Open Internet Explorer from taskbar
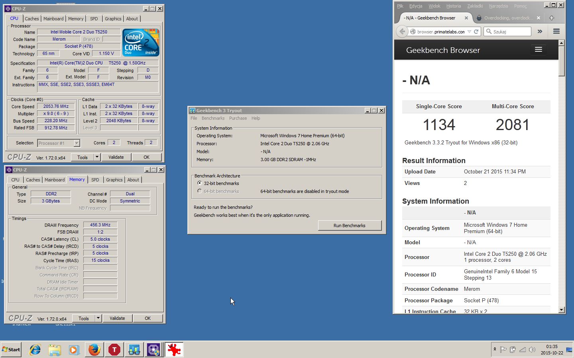Image resolution: width=574 pixels, height=358 pixels. [35, 350]
